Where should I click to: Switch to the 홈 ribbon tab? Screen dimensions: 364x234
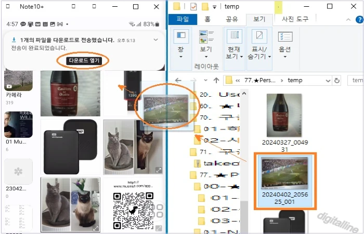[x=207, y=19]
